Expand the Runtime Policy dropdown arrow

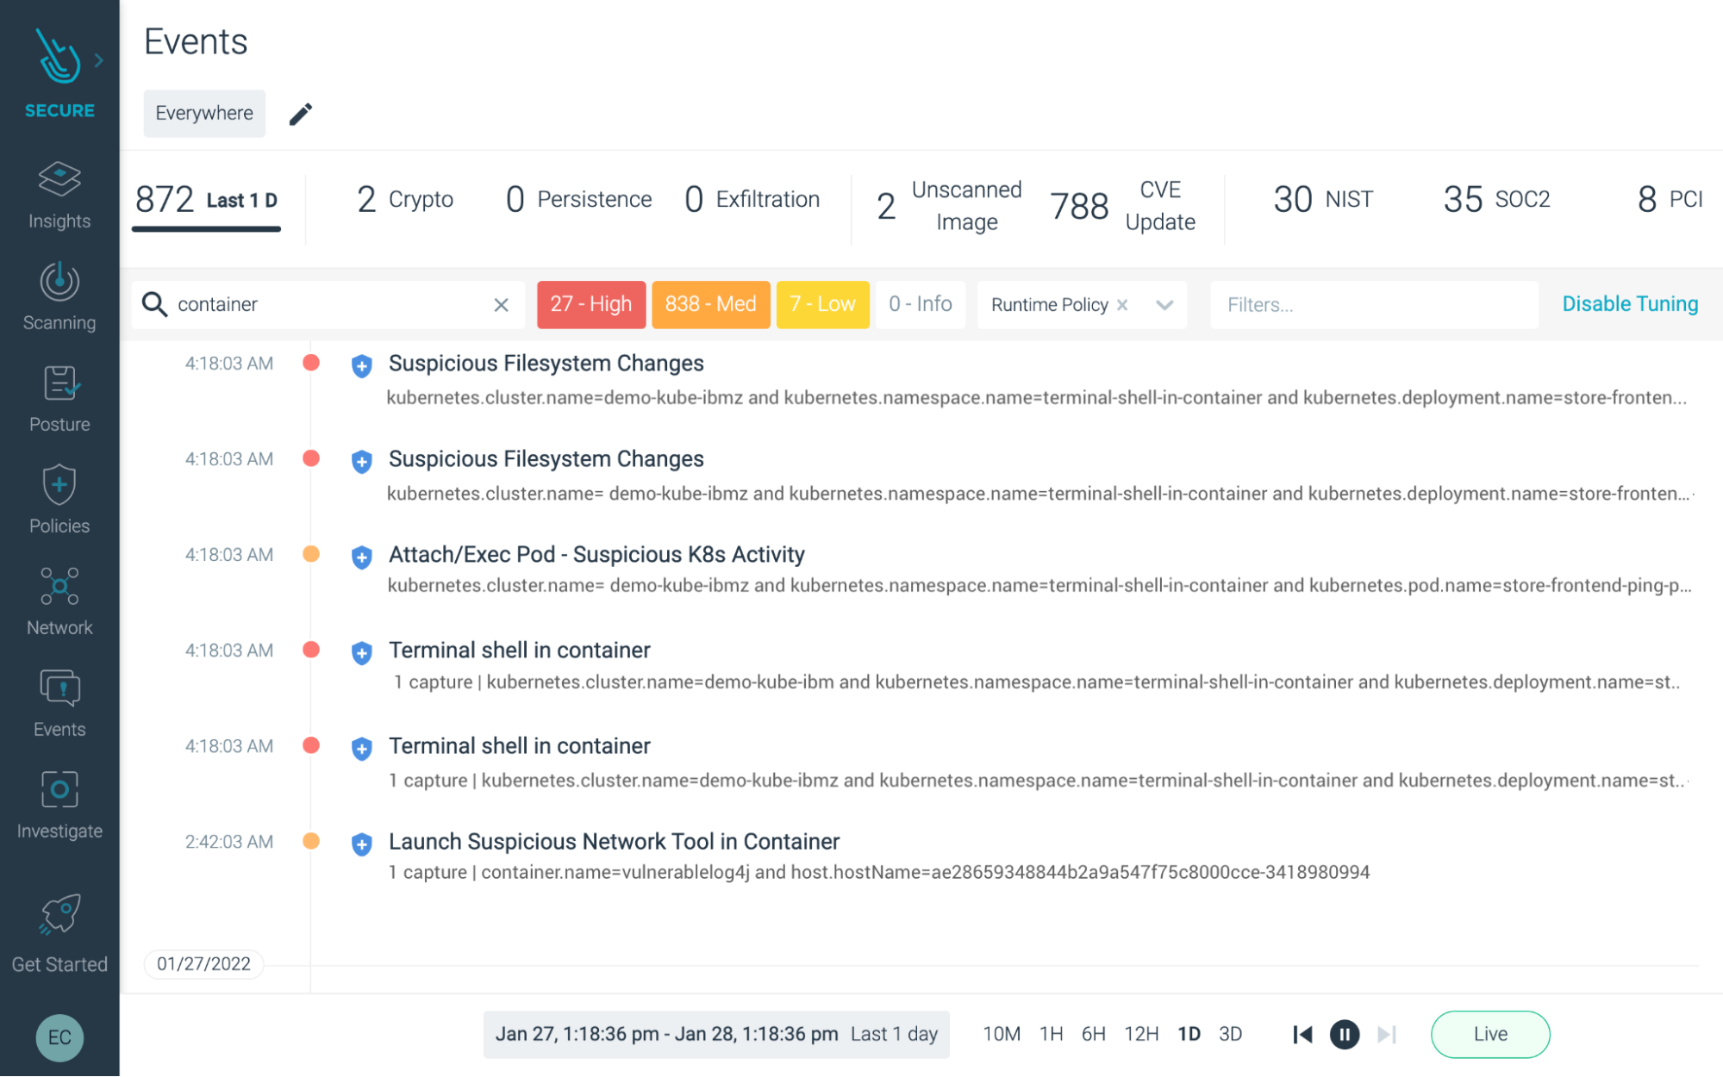[x=1164, y=305]
